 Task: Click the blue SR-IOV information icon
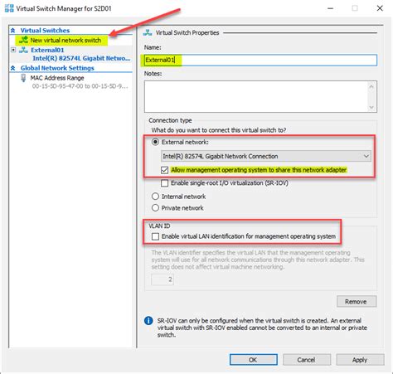pos(148,321)
